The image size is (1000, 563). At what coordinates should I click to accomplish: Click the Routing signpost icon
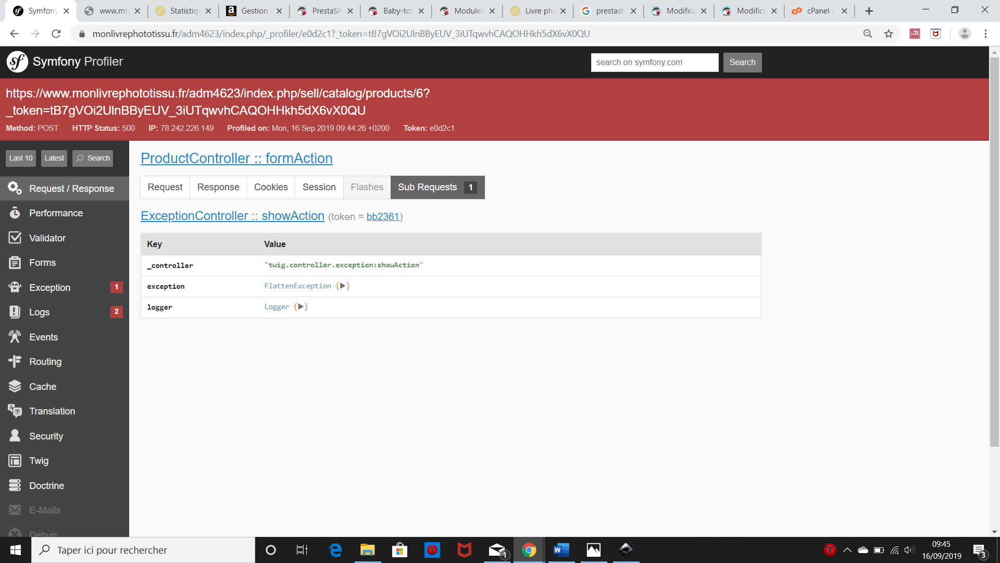pos(15,361)
